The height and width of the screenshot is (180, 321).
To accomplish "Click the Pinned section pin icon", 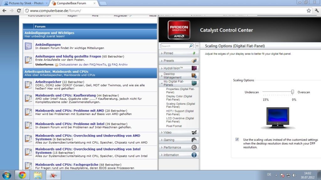I will 194,53.
